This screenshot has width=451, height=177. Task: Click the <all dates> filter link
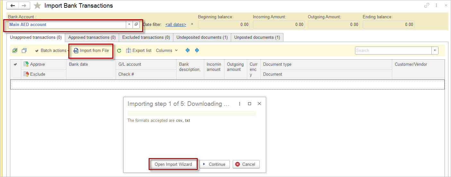click(176, 24)
